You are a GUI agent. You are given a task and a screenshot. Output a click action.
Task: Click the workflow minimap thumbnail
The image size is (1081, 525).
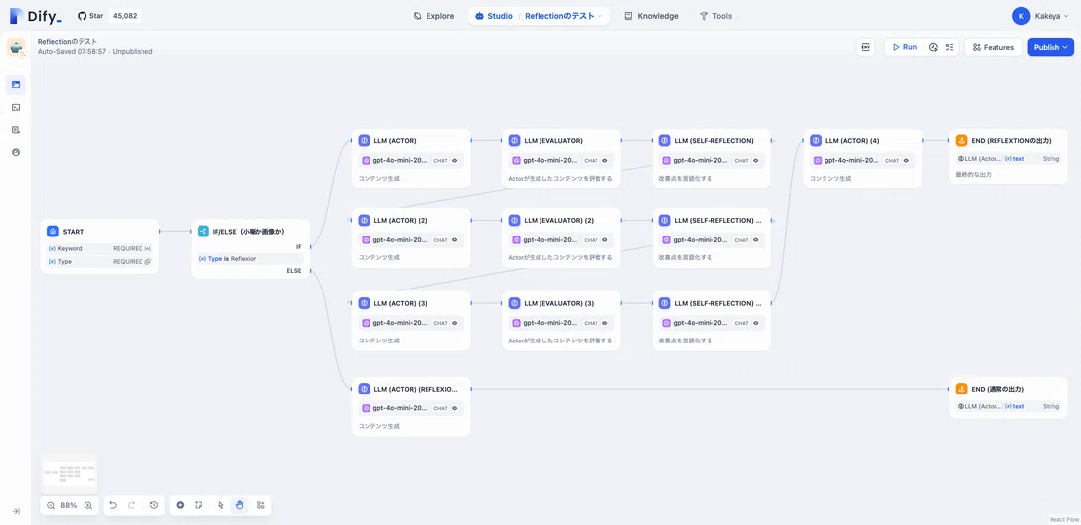(70, 473)
